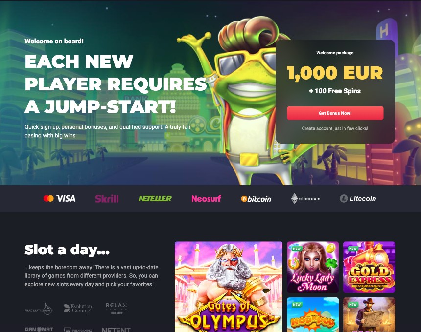421x332 pixels.
Task: Open the cowboy-themed slot thumbnail
Action: click(x=369, y=314)
